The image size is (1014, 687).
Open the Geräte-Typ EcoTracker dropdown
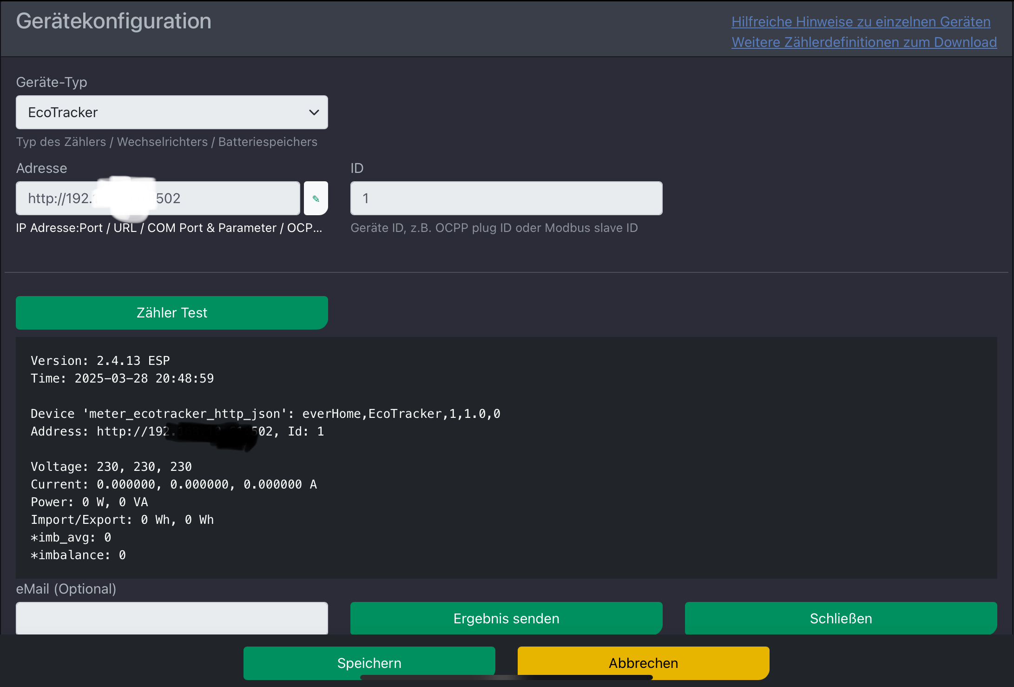[172, 112]
